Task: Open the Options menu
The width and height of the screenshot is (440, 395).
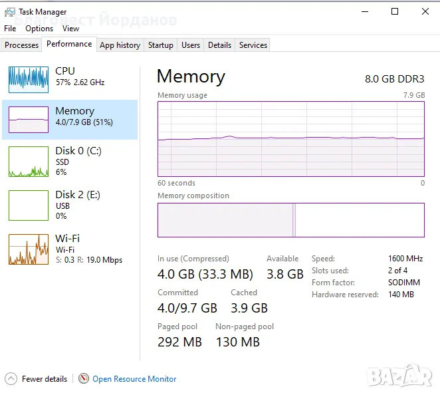Action: click(39, 29)
